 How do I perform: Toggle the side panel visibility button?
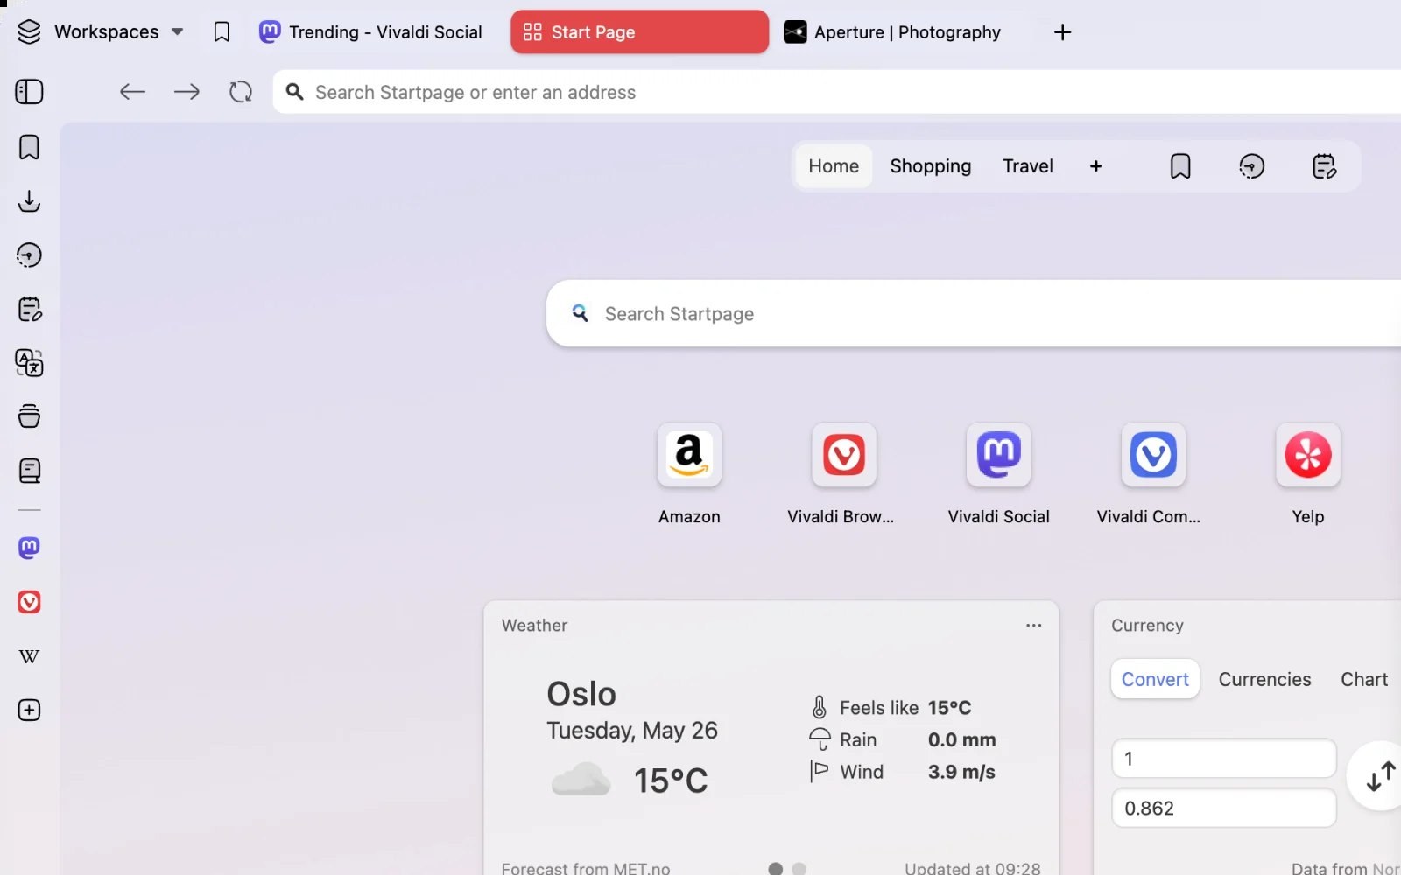pyautogui.click(x=29, y=92)
